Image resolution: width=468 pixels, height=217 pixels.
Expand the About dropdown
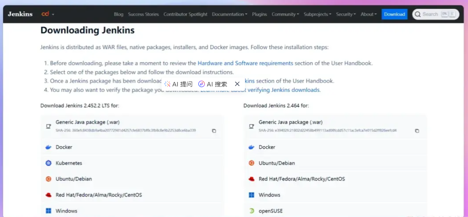click(369, 14)
